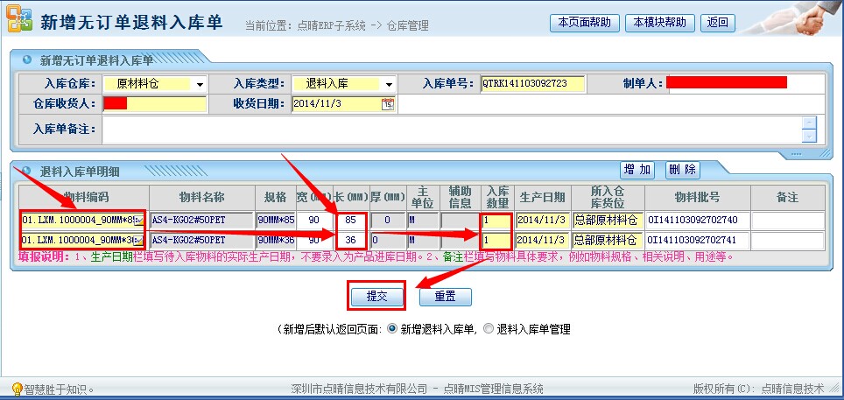Open material lookup in first row 物料编码
The height and width of the screenshot is (400, 844).
(138, 220)
